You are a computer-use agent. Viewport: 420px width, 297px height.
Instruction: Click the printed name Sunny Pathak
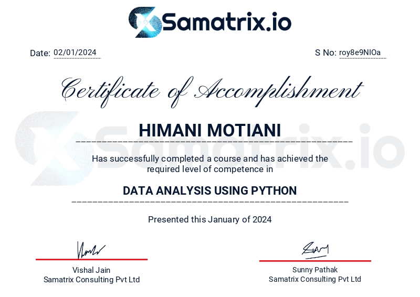coord(315,270)
